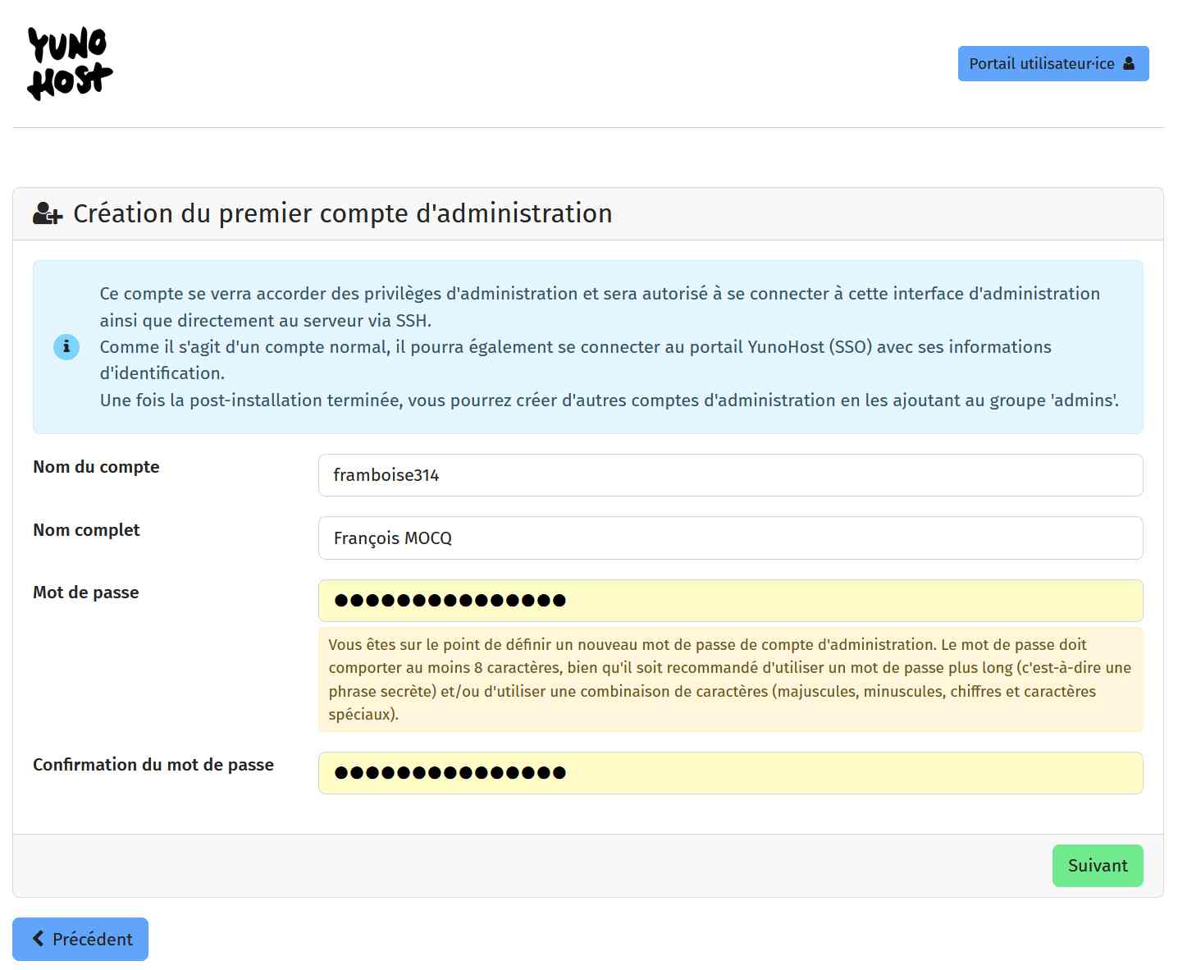
Task: Click the left chevron icon in Précédent
Action: tap(38, 938)
